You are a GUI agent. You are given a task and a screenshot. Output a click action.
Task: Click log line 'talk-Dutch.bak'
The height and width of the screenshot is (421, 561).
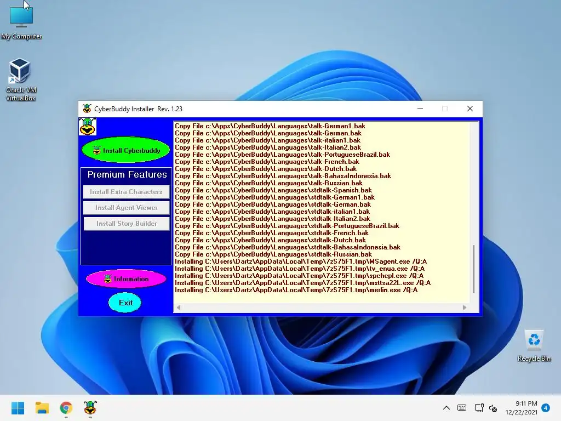coord(266,169)
